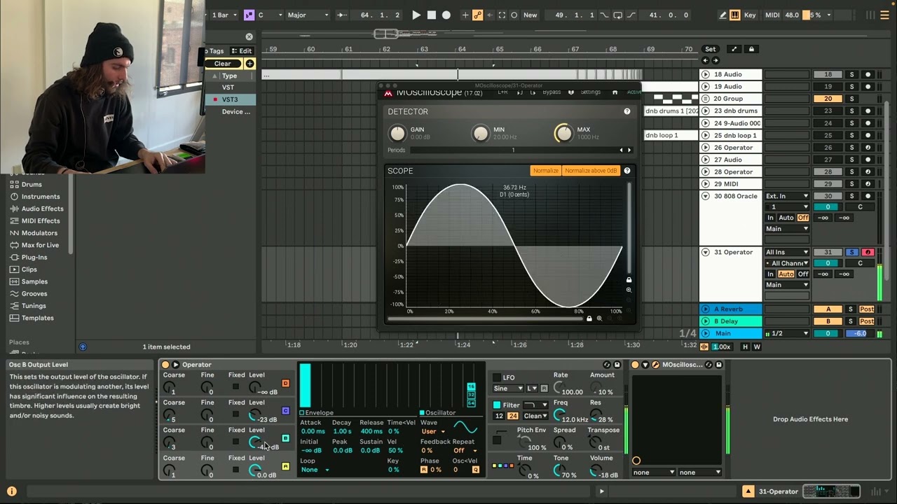Open Max for Live category
This screenshot has width=897, height=504.
40,245
